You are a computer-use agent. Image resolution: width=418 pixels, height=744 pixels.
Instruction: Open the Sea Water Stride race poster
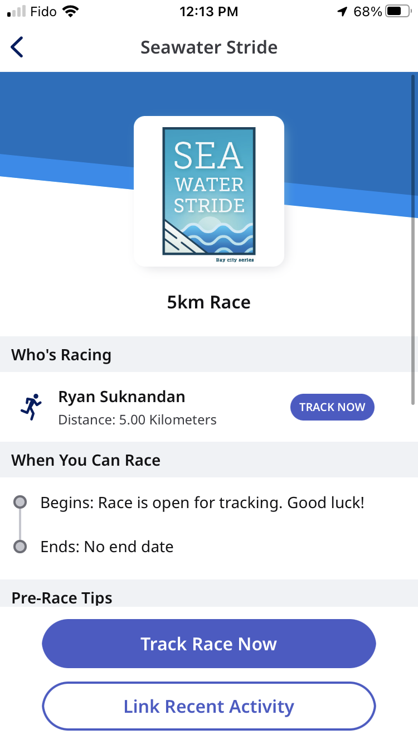tap(209, 191)
